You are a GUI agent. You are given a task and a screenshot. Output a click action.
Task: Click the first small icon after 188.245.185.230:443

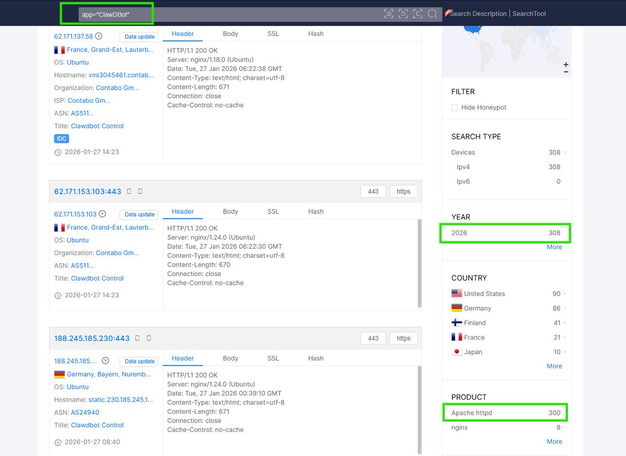pos(138,338)
